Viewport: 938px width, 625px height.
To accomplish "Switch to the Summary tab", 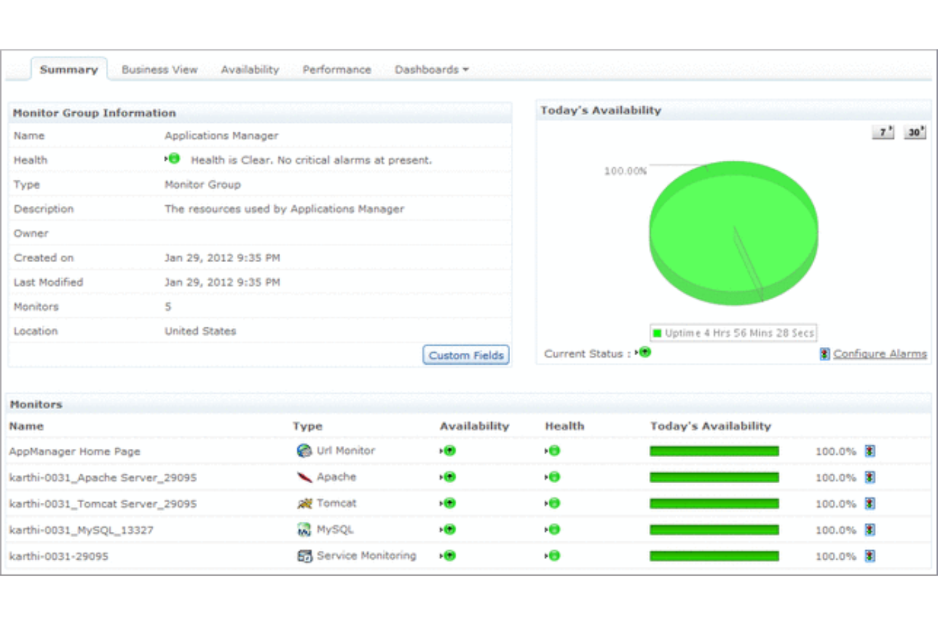I will pos(69,70).
